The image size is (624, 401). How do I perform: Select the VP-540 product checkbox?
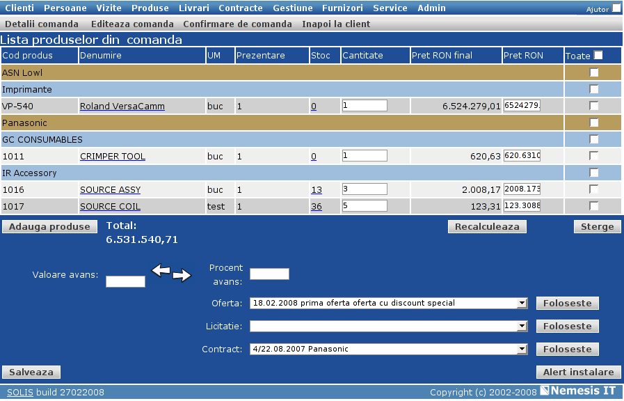594,106
